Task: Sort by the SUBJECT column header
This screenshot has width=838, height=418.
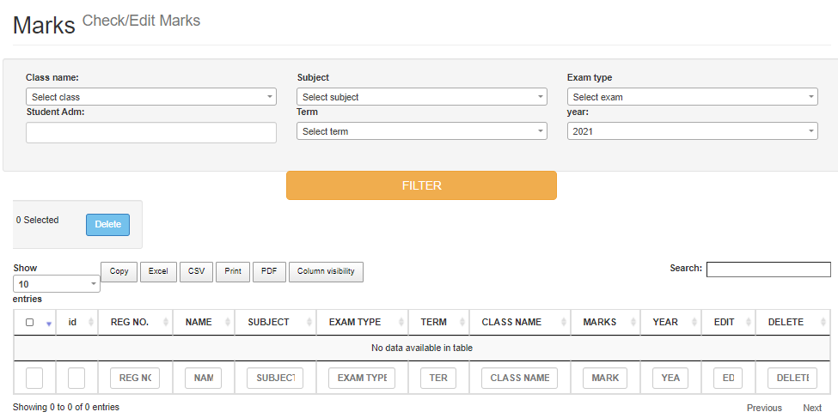Action: coord(268,322)
